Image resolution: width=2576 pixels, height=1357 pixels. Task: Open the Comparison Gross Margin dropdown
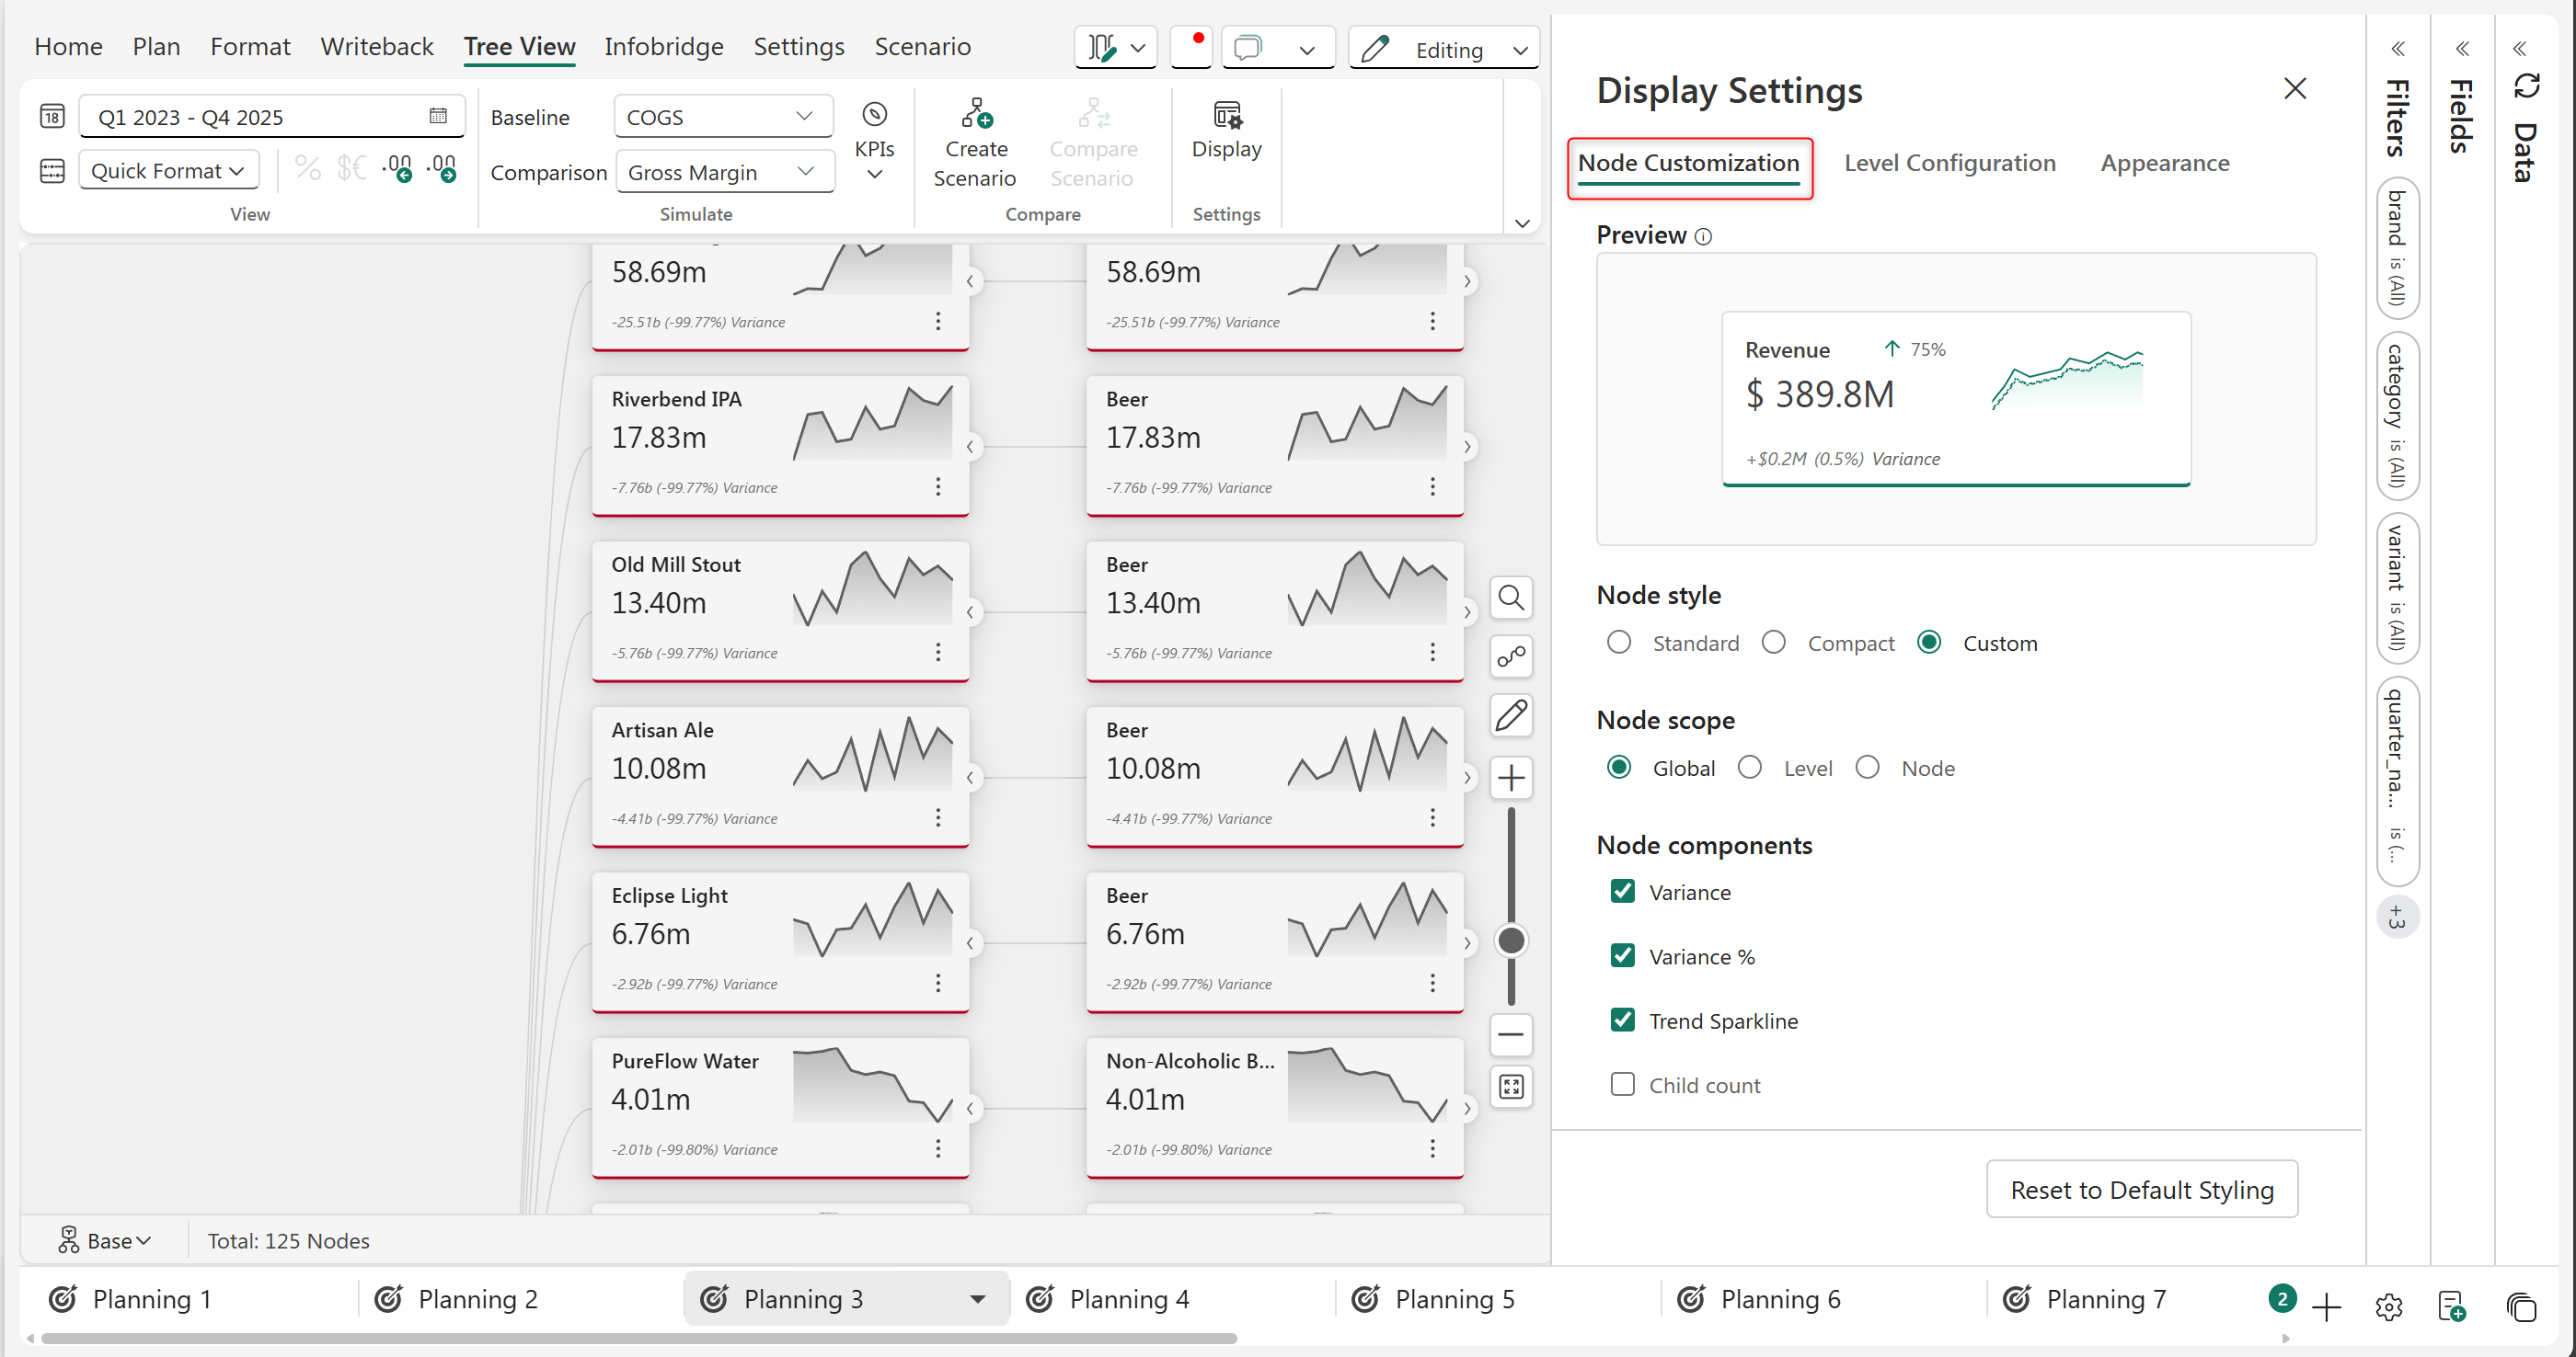point(724,173)
